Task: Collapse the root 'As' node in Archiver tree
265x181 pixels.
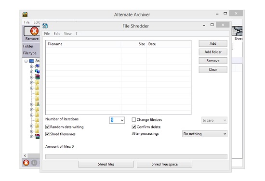Action: coord(26,61)
